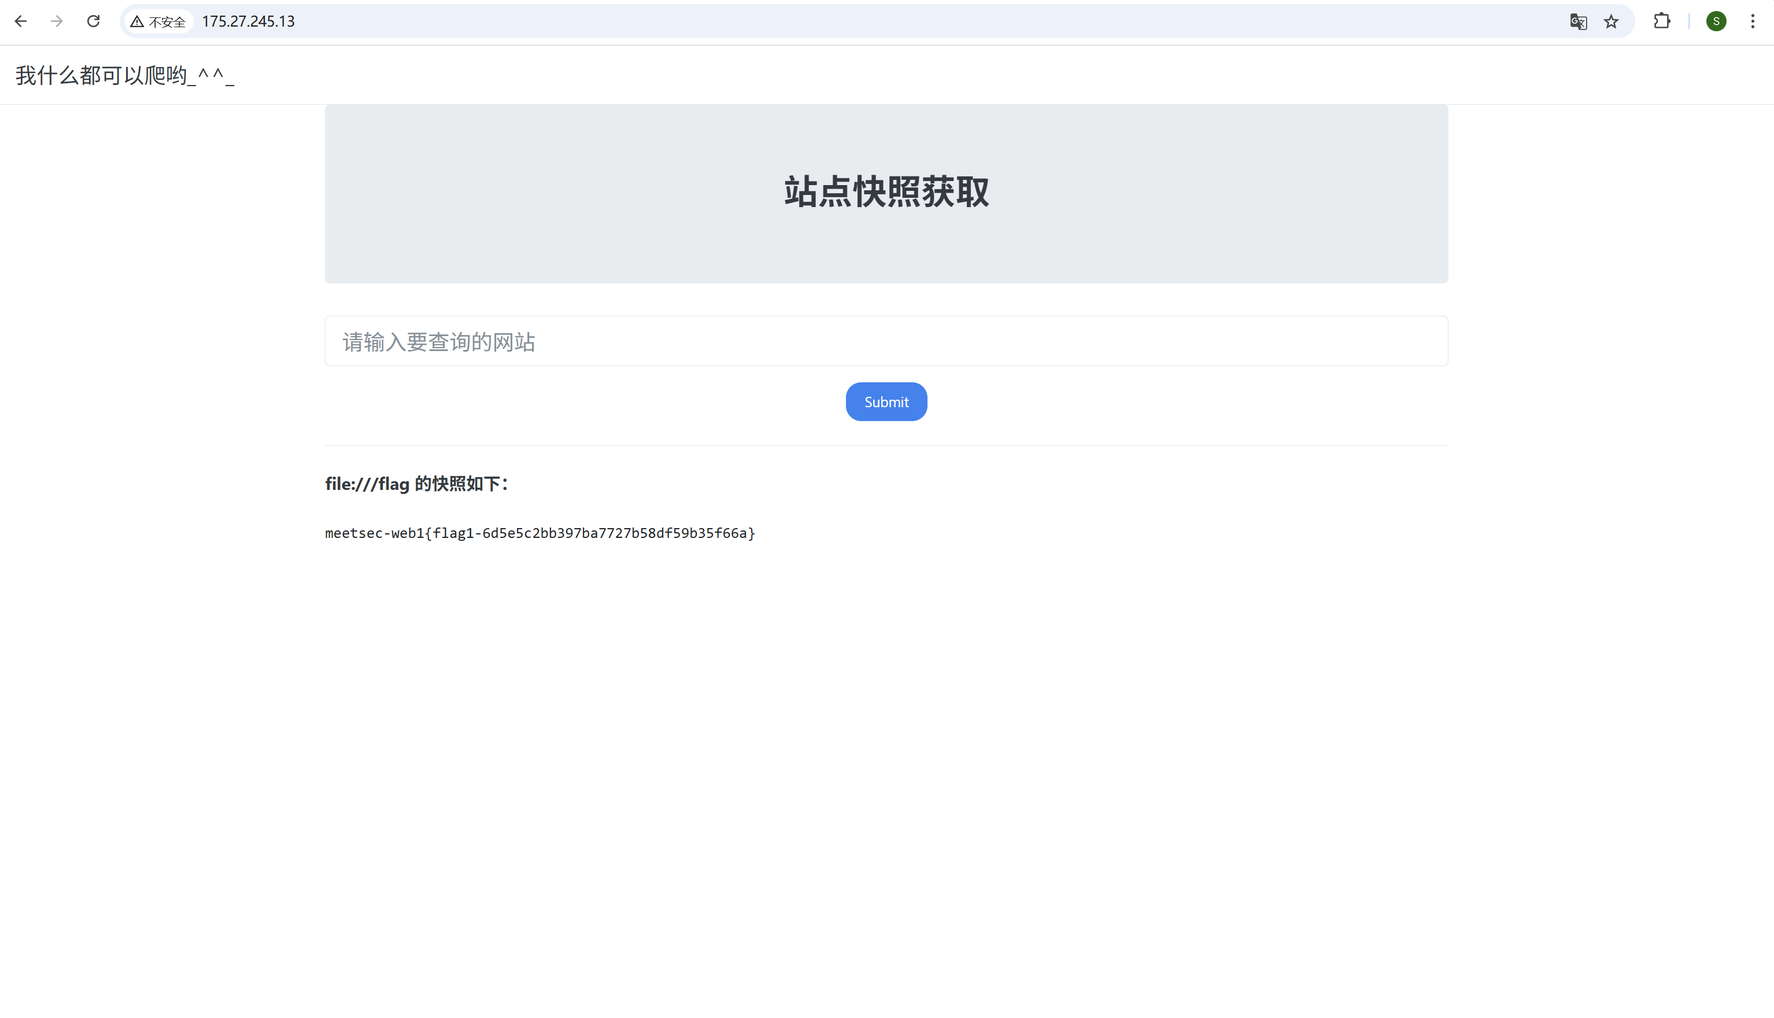Image resolution: width=1774 pixels, height=1018 pixels.
Task: Click the 站点快照获取 heading
Action: point(886,192)
